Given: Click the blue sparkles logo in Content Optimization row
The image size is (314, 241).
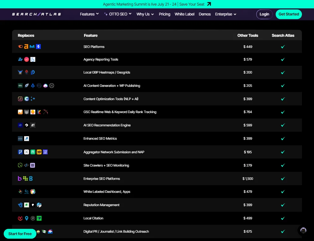Looking at the screenshot, I should tap(33, 99).
